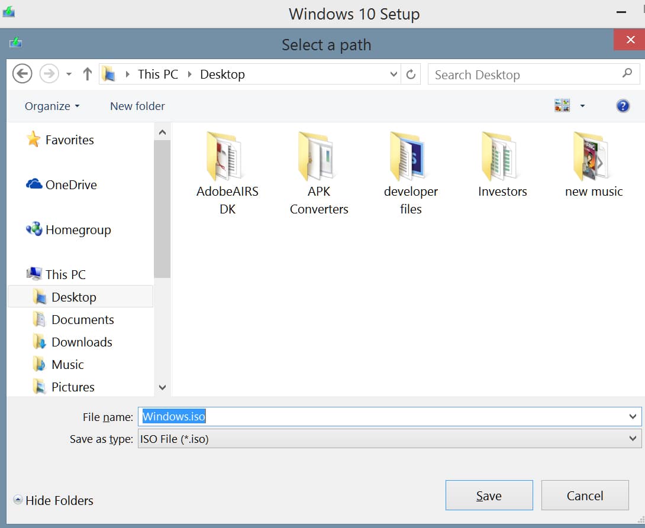This screenshot has height=528, width=645.
Task: Change the view with the view icon
Action: [x=562, y=106]
